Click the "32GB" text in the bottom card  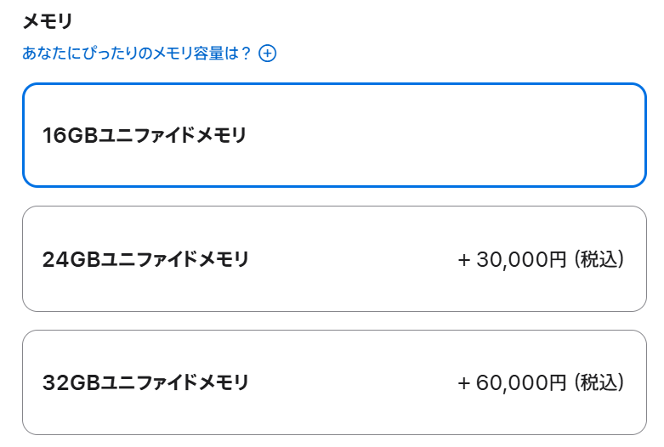click(x=71, y=383)
